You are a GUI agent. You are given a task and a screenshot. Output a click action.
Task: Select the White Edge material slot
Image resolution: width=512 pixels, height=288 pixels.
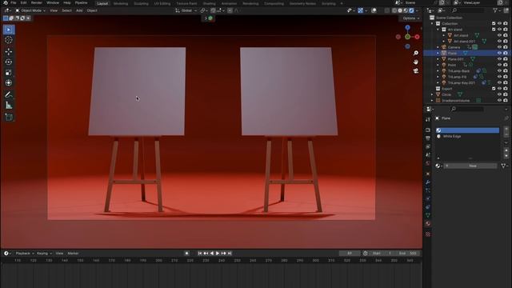[467, 136]
